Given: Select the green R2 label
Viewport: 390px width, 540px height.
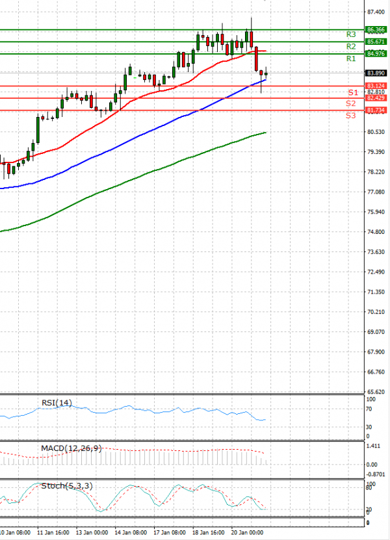Looking at the screenshot, I should point(351,47).
